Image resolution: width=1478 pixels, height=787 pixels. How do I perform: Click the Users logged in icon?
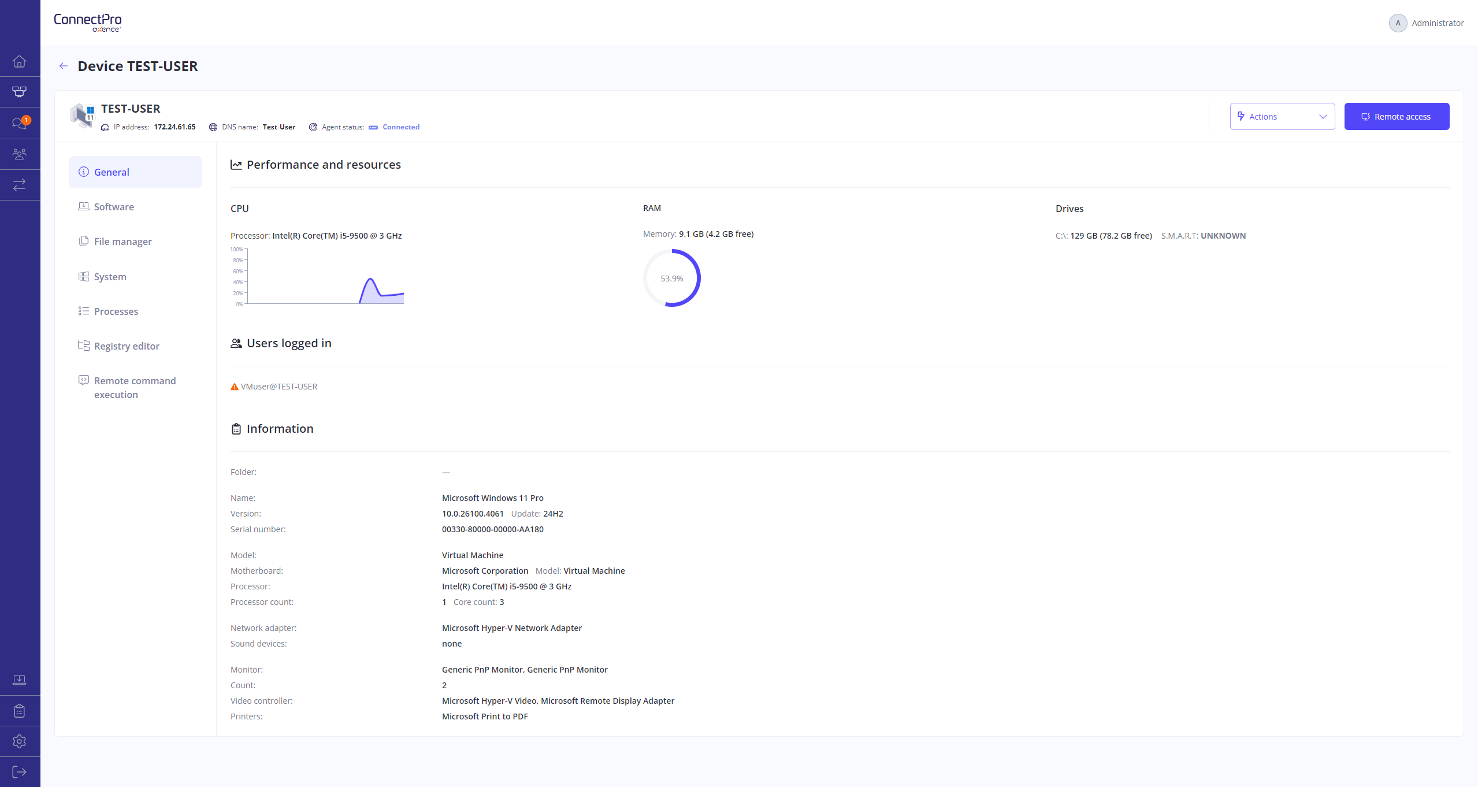tap(236, 343)
